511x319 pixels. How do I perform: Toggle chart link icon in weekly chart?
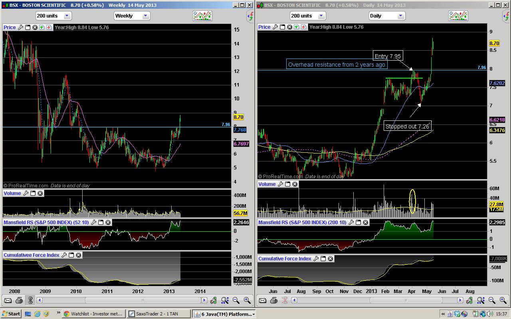pyautogui.click(x=30, y=300)
